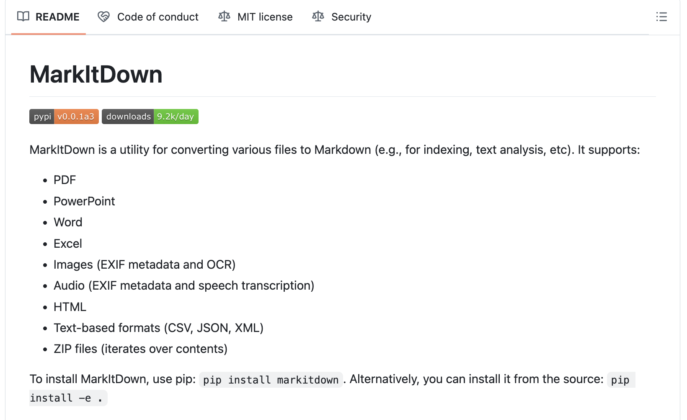Switch to the README tab
The width and height of the screenshot is (687, 420).
pos(49,17)
